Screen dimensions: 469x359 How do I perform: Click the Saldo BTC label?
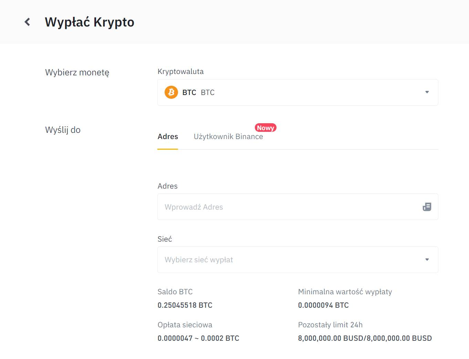coord(175,292)
